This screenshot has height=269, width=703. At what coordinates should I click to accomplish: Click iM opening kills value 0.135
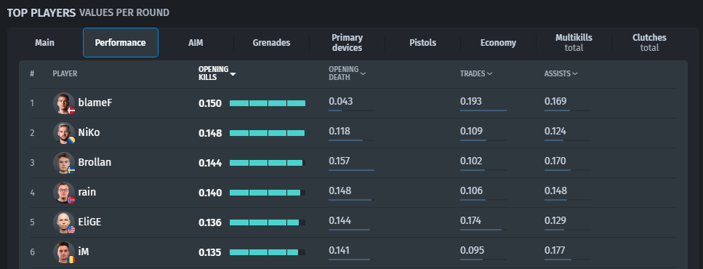[210, 253]
